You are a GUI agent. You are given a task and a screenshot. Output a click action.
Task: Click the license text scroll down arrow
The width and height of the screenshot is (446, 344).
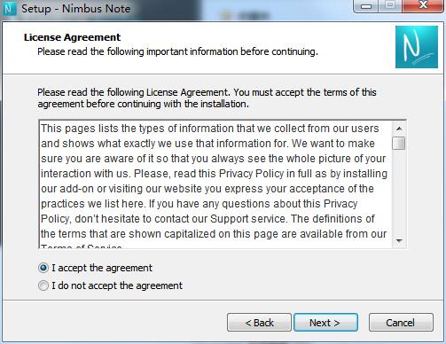tap(399, 241)
